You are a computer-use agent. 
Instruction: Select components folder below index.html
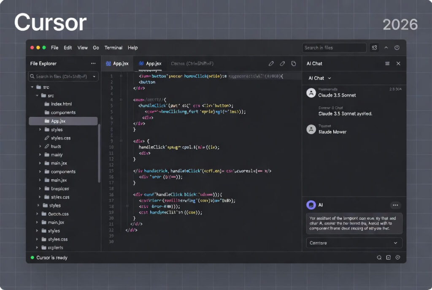click(x=63, y=112)
